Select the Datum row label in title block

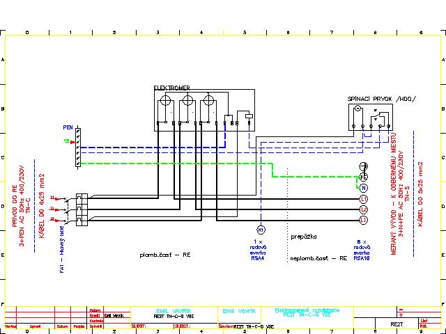95,310
